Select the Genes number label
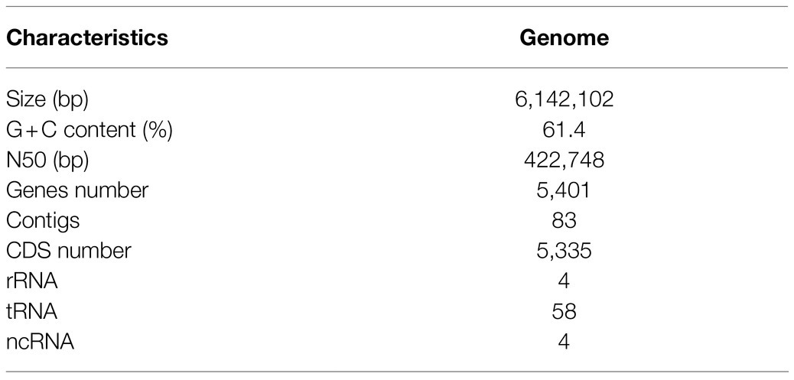The image size is (794, 380). coord(77,190)
